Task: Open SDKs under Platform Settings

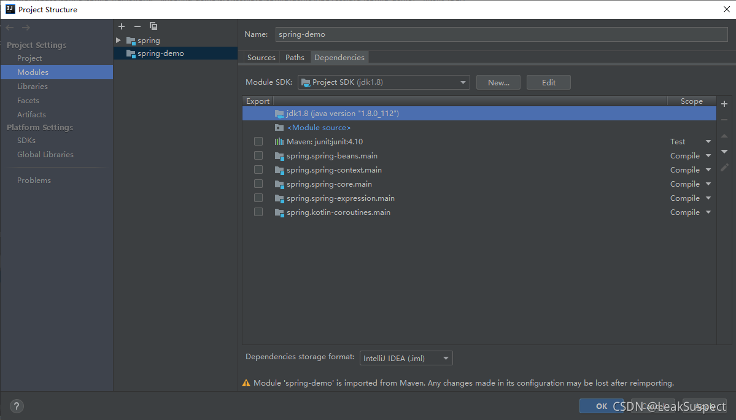Action: [x=26, y=141]
